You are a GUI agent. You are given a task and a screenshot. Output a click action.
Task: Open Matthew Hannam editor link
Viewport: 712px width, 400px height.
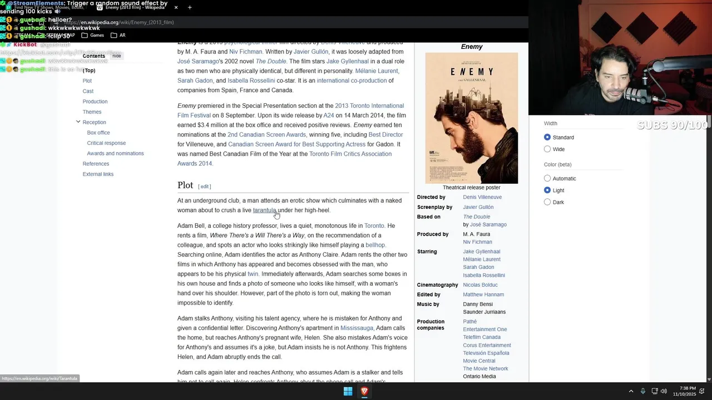tap(483, 295)
